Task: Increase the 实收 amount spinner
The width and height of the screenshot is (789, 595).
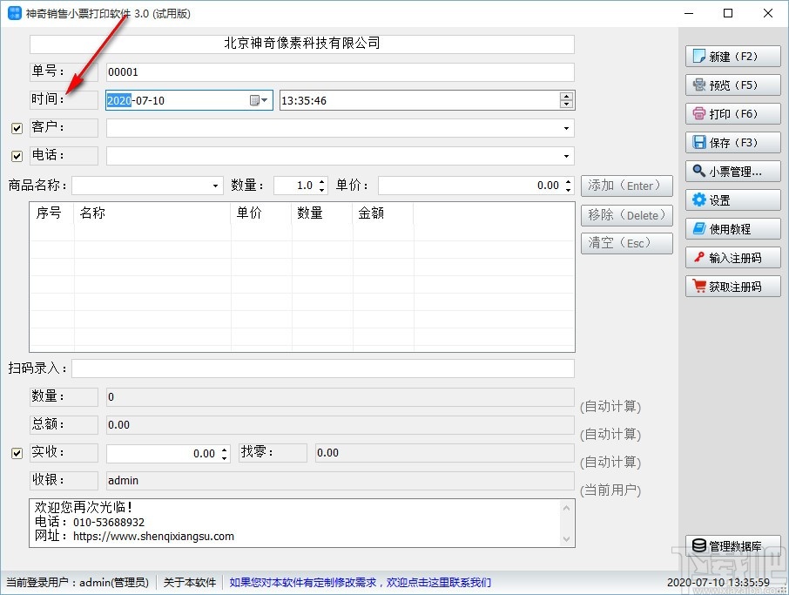Action: pyautogui.click(x=225, y=449)
